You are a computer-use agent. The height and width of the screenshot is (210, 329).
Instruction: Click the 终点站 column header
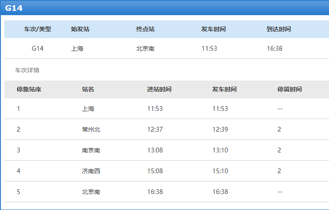pyautogui.click(x=145, y=29)
